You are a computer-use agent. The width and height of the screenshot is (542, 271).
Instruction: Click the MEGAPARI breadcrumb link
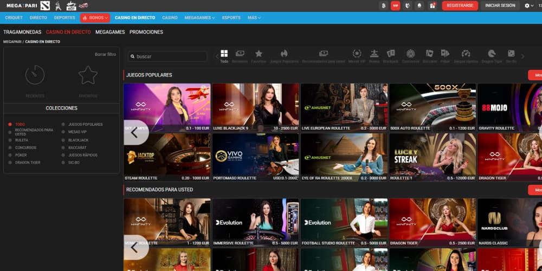tap(12, 42)
